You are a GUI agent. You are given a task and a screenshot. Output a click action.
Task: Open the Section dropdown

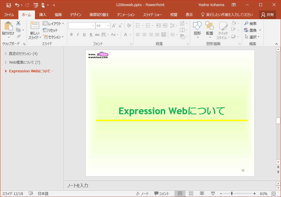[53, 37]
